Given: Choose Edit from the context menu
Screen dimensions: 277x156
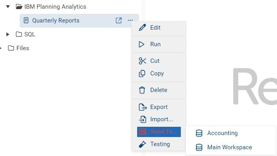Looking at the screenshot, I should (159, 28).
